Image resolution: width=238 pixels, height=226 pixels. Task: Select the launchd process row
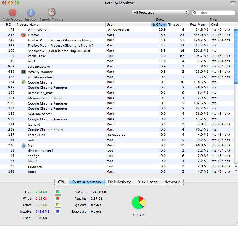pos(117,124)
